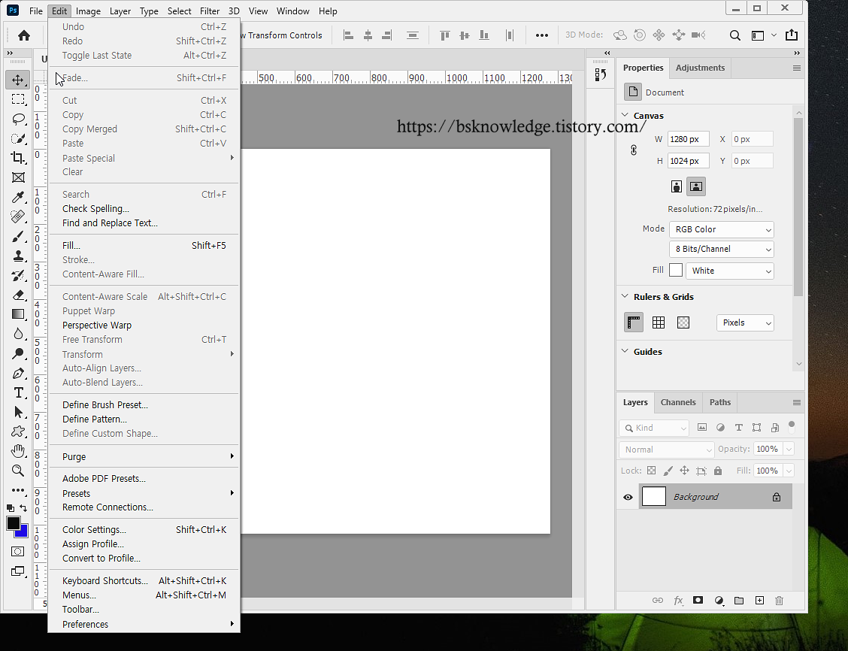Toggle the layer filter switch

pyautogui.click(x=791, y=427)
